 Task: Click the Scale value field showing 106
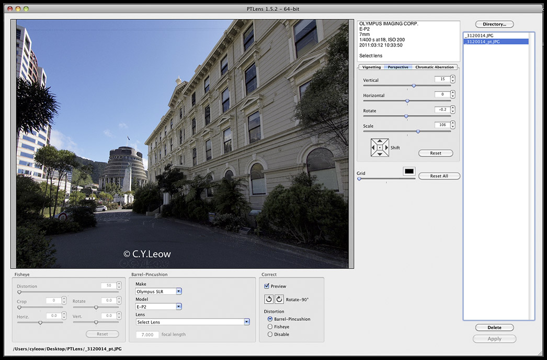(x=442, y=125)
